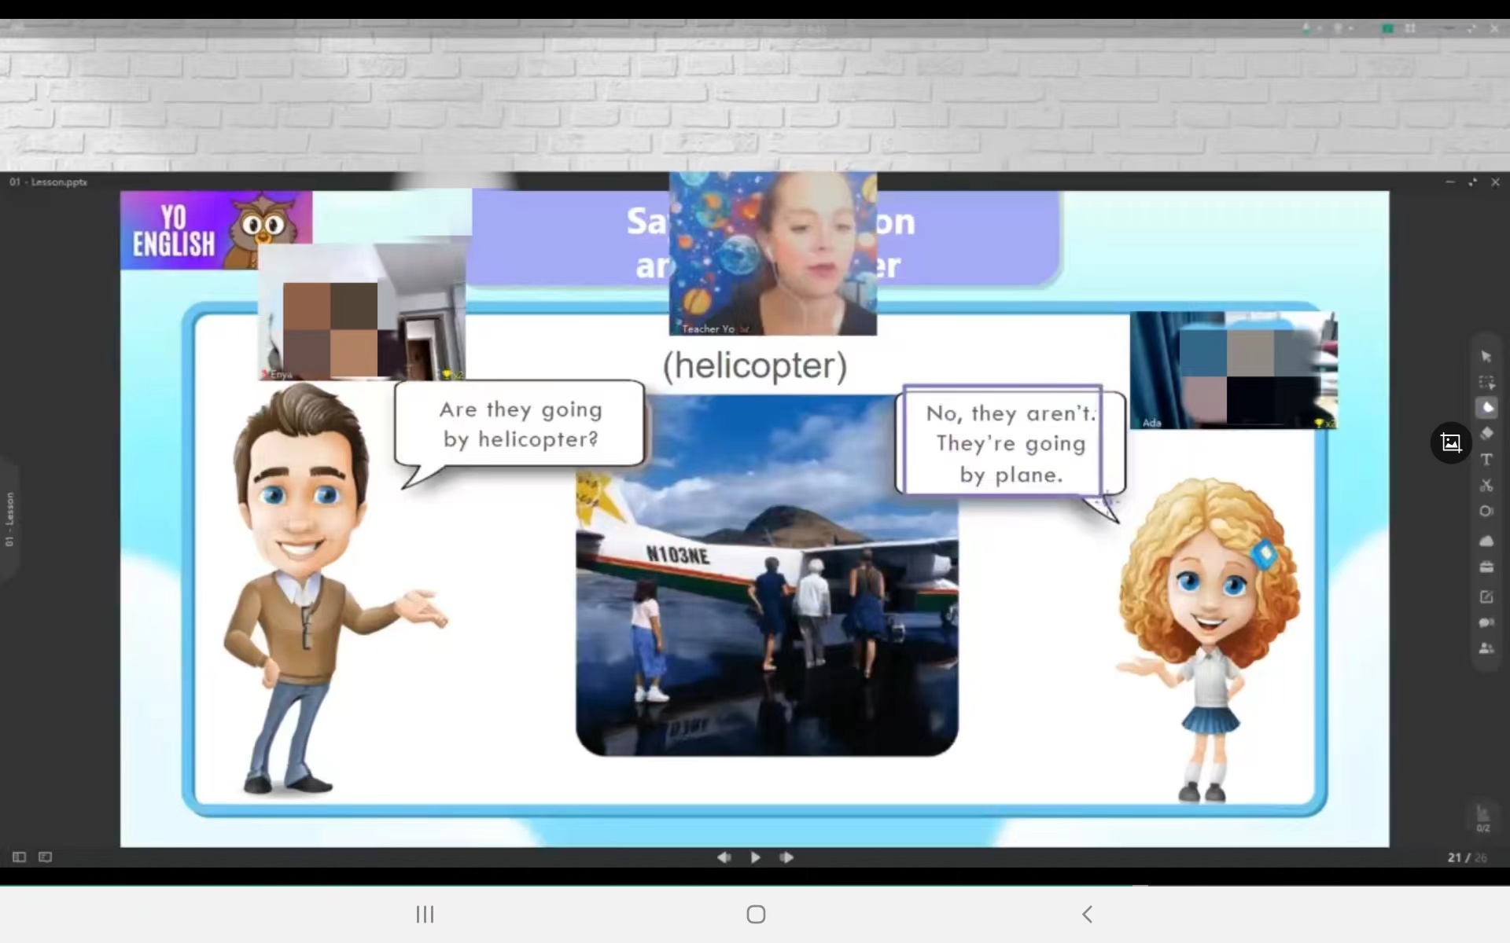1510x943 pixels.
Task: Click the scissors cut tool
Action: coord(1486,486)
